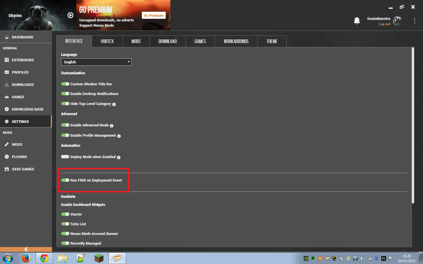Click the taskbar clock showing 16:28
This screenshot has height=264, width=423.
pyautogui.click(x=407, y=258)
